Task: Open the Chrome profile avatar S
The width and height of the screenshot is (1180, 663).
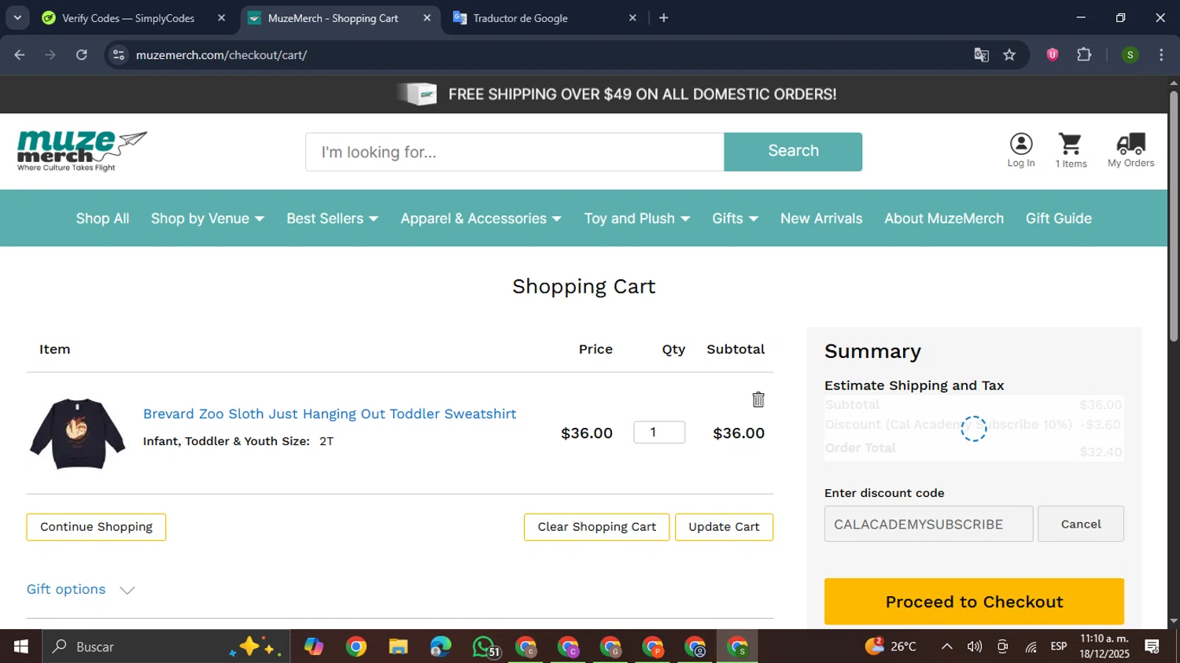Action: (1130, 55)
